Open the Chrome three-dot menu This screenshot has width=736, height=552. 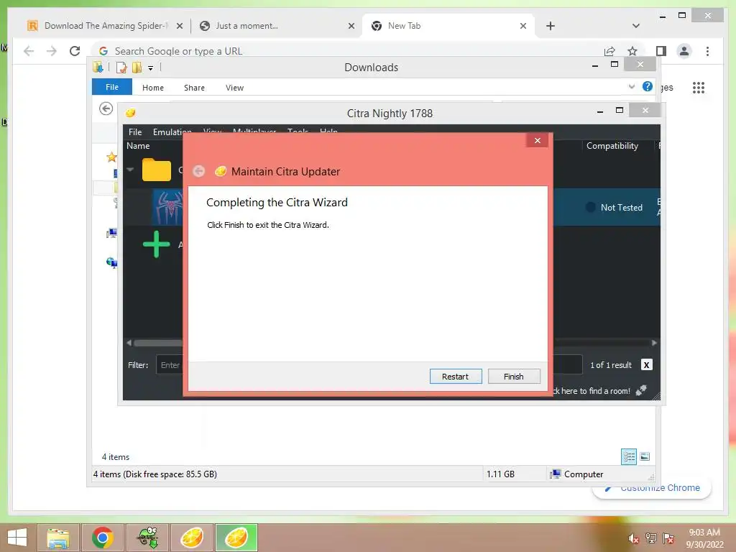pyautogui.click(x=707, y=51)
